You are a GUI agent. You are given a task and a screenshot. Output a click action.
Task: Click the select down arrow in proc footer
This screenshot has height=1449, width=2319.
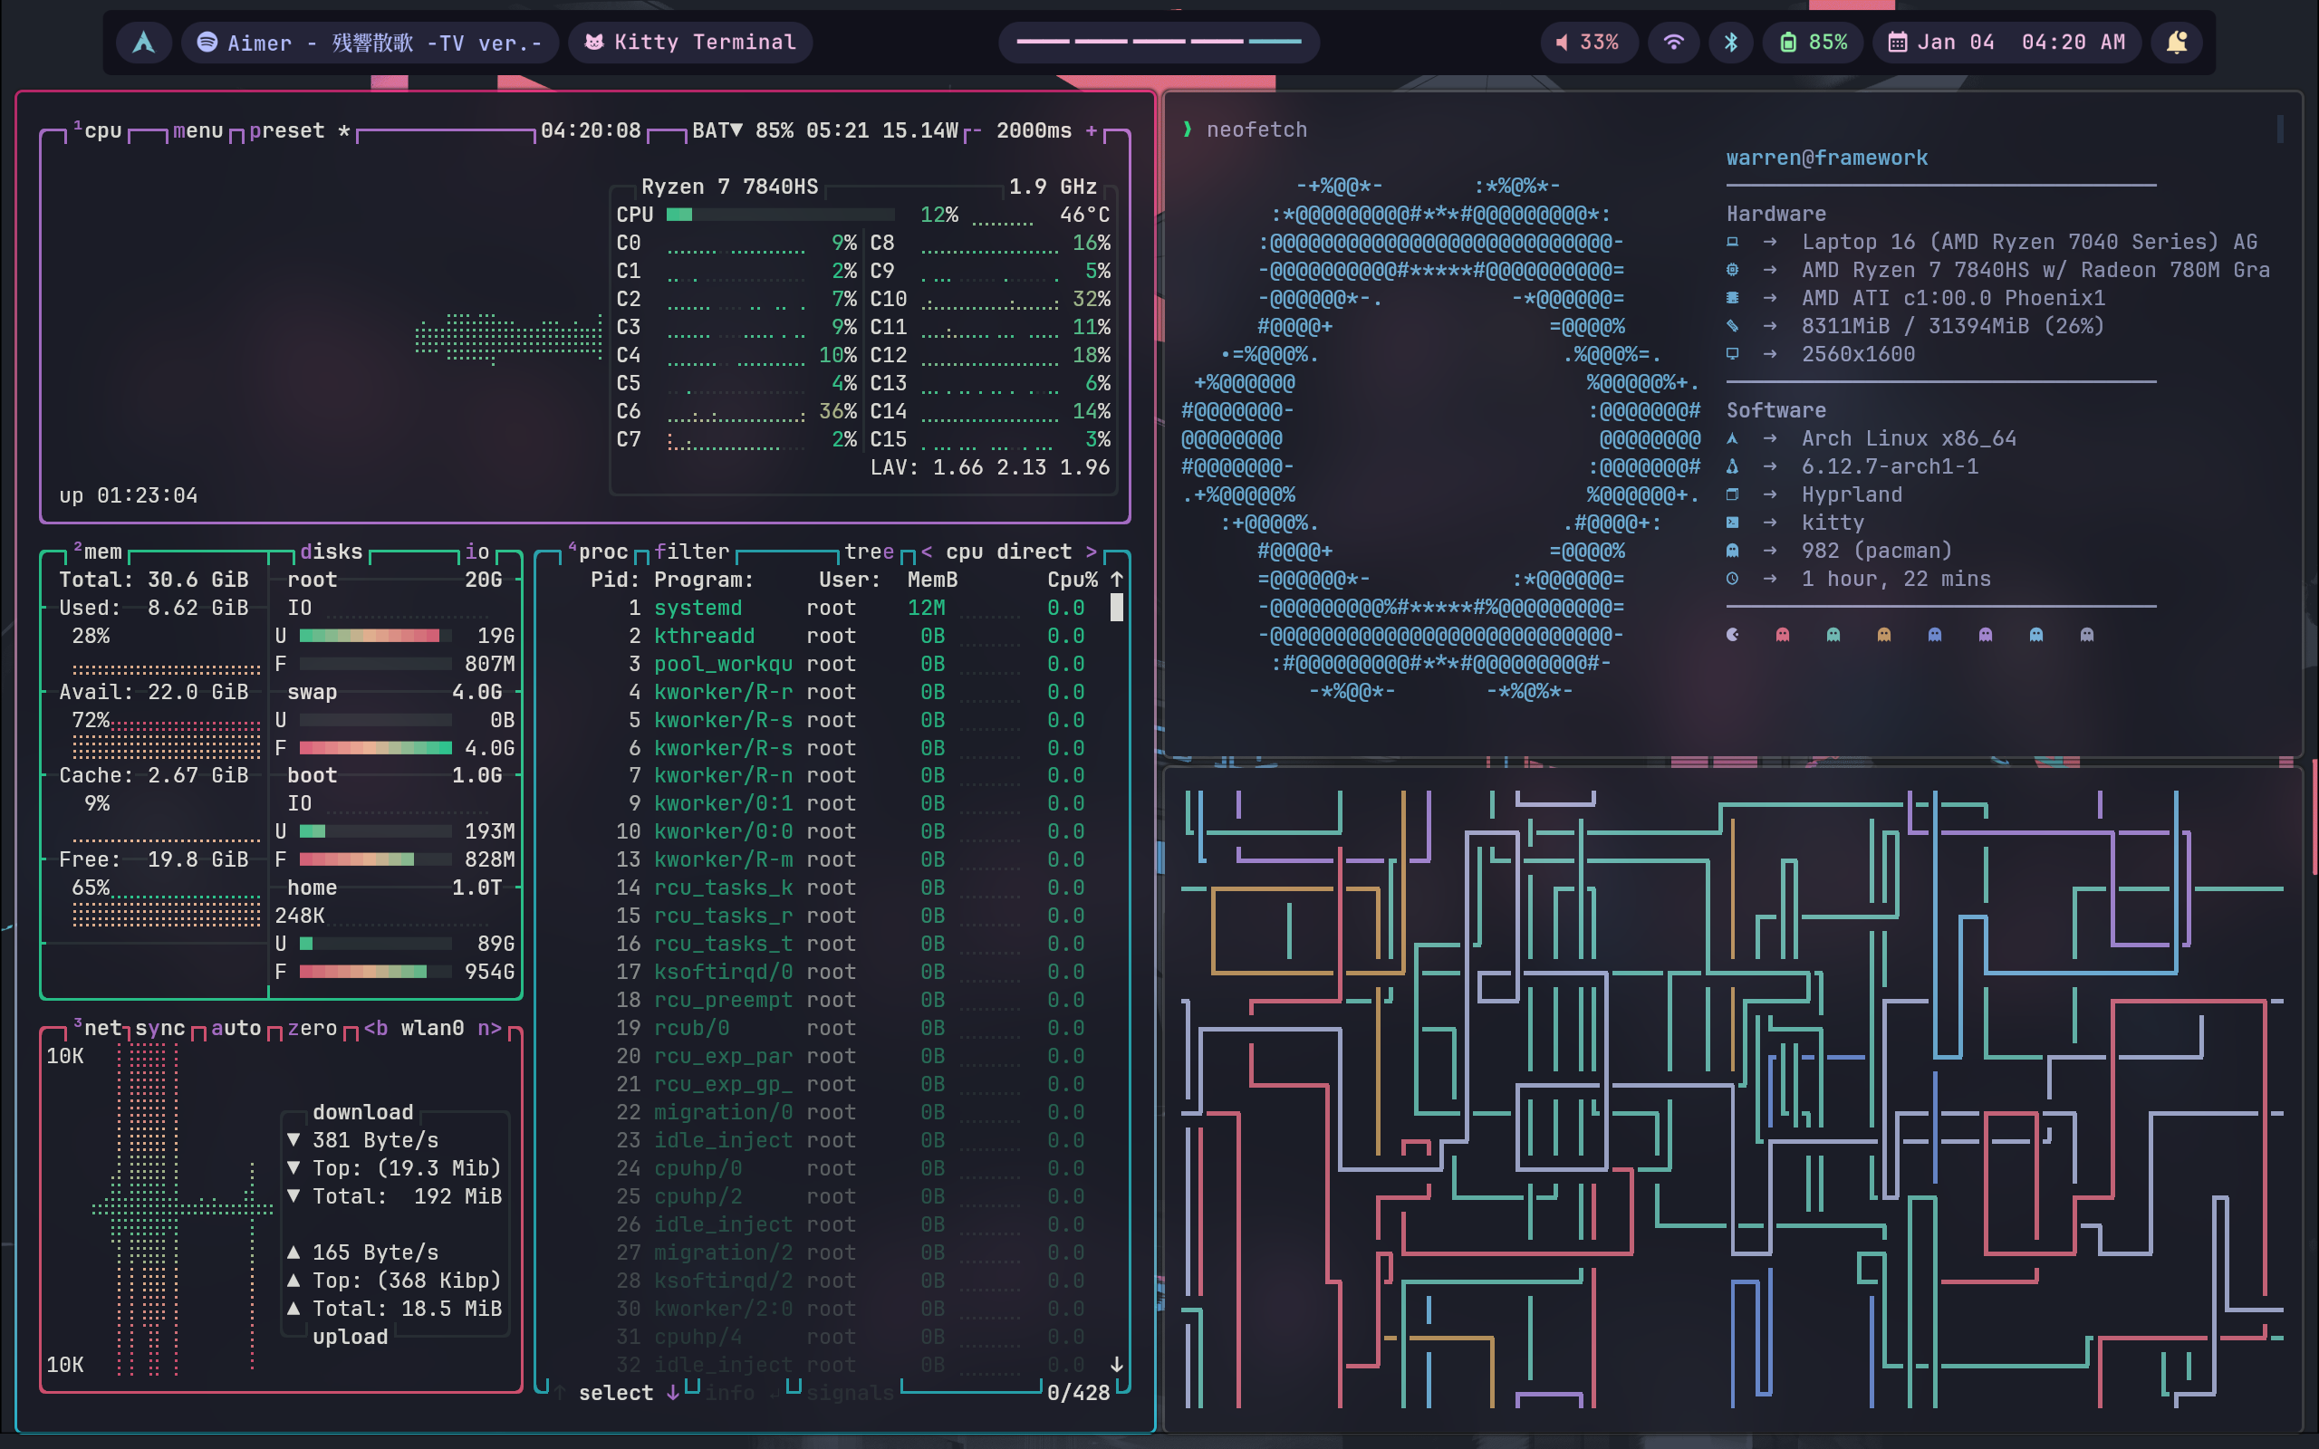click(673, 1393)
